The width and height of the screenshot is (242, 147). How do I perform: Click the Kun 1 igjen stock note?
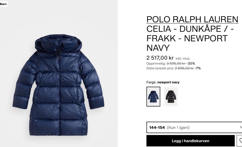pyautogui.click(x=178, y=128)
